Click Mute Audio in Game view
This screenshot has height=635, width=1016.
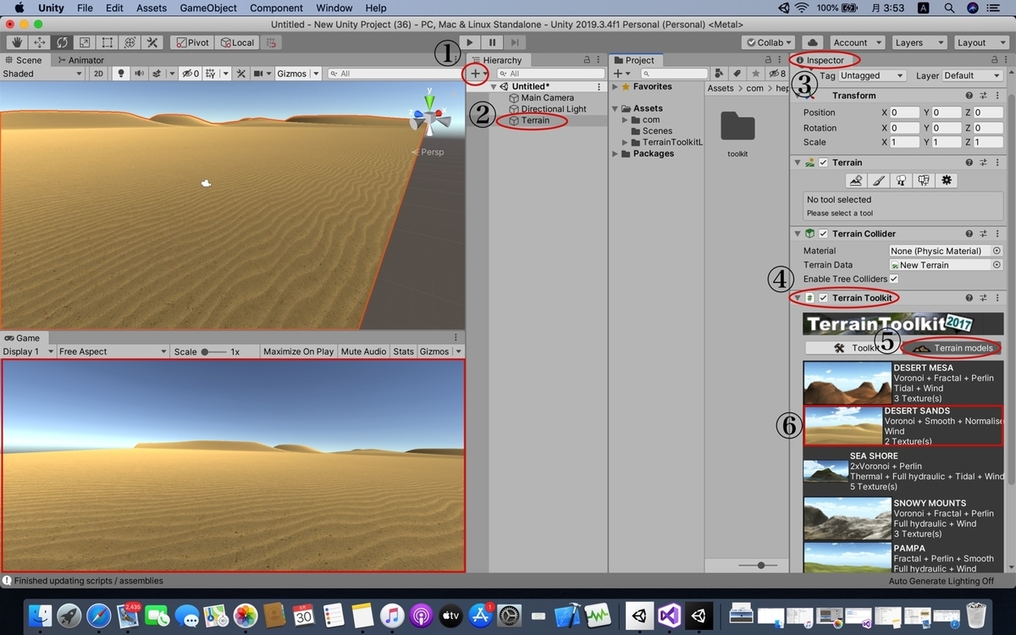point(363,351)
